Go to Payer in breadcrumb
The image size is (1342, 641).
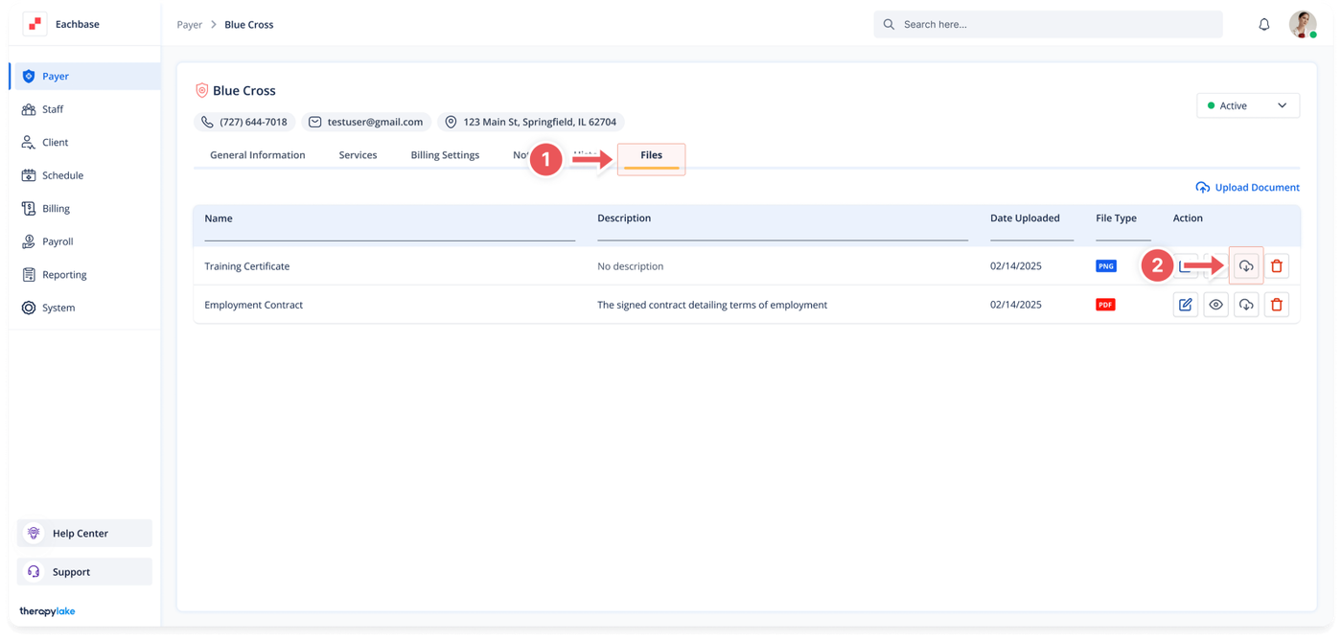[x=190, y=25]
